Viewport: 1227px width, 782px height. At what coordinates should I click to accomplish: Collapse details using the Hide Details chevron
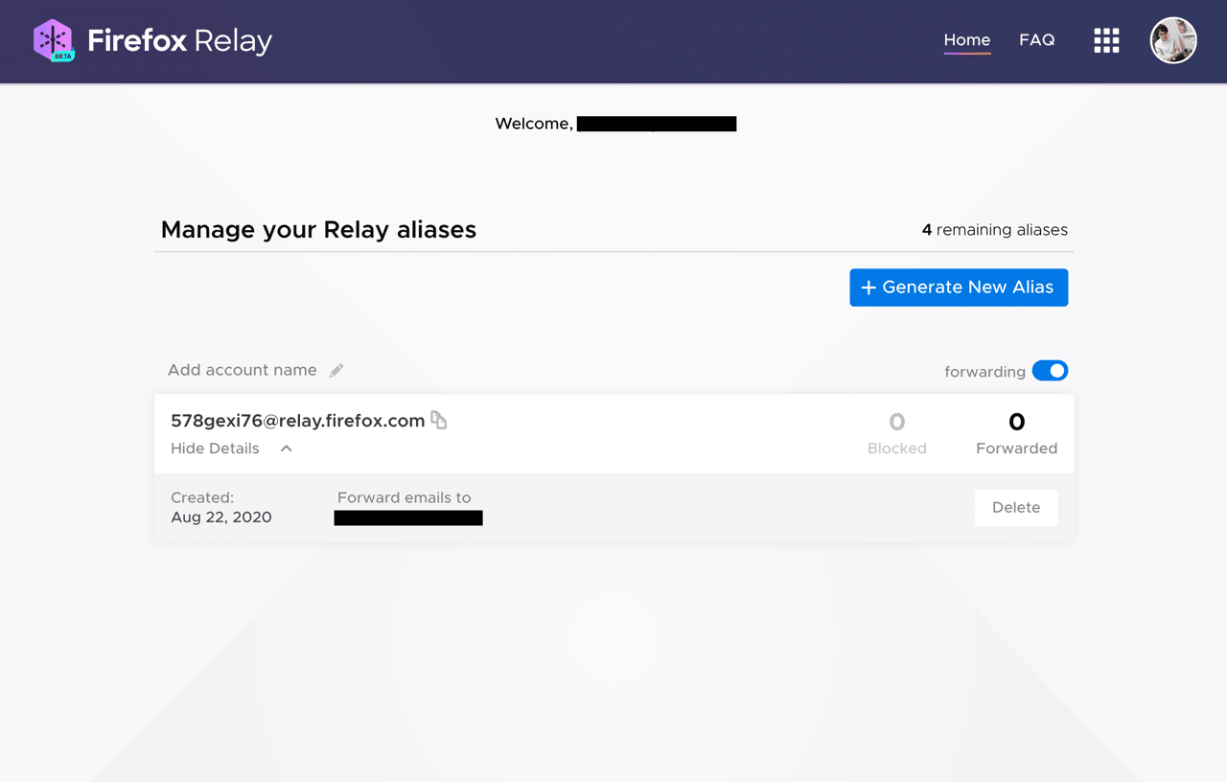[x=285, y=448]
